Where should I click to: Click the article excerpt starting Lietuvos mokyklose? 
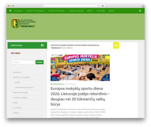coord(79,113)
